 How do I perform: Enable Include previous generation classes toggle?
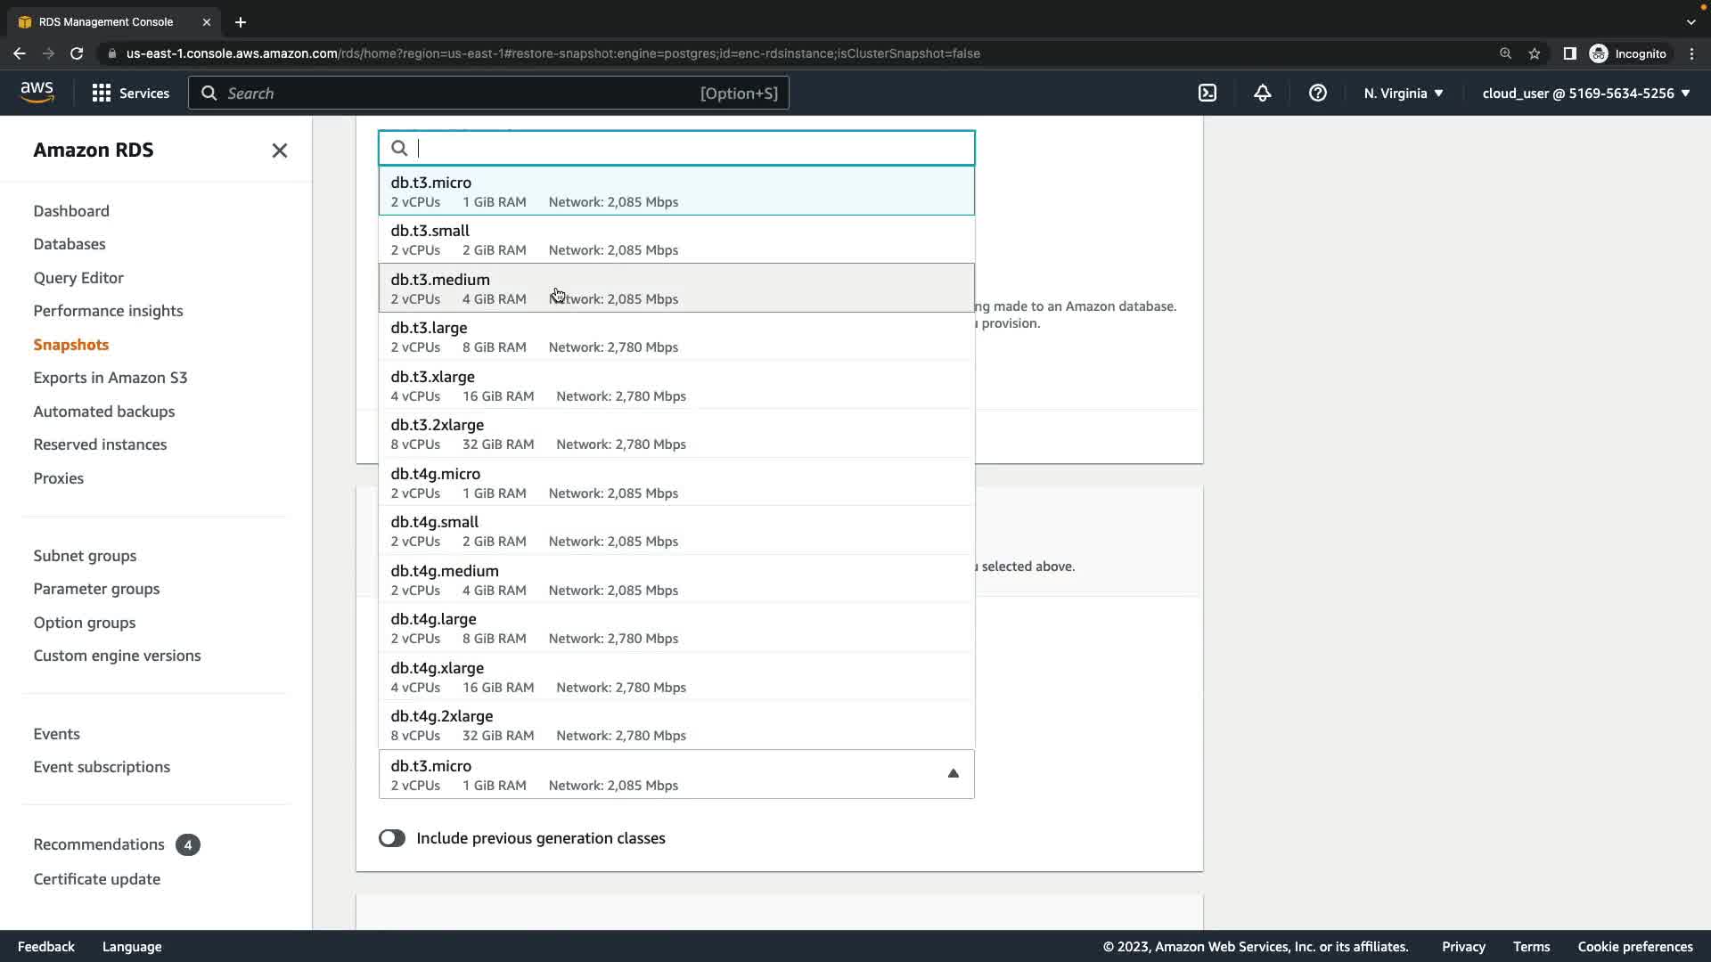coord(392,838)
